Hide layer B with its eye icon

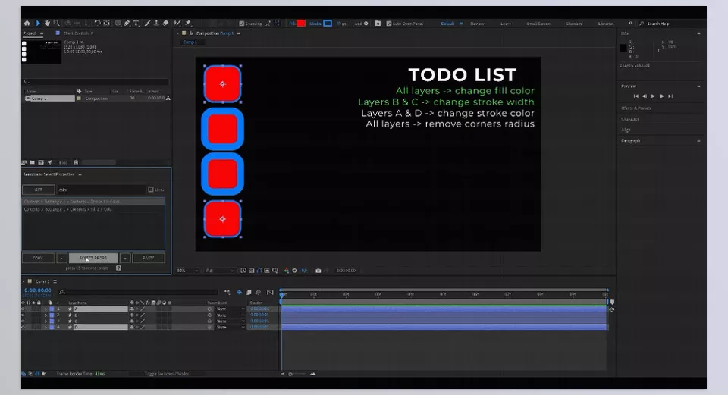[x=24, y=315]
